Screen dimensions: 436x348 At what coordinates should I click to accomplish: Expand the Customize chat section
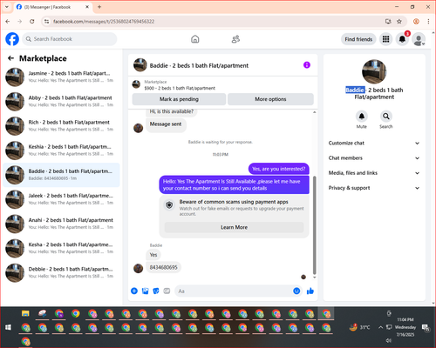pos(374,143)
